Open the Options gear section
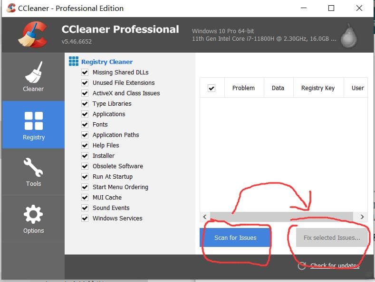Image resolution: width=375 pixels, height=282 pixels. [x=33, y=219]
